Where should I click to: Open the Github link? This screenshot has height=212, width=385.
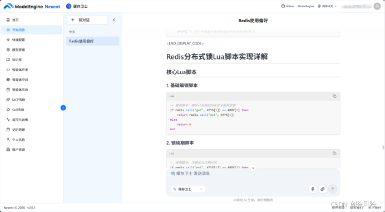288,6
